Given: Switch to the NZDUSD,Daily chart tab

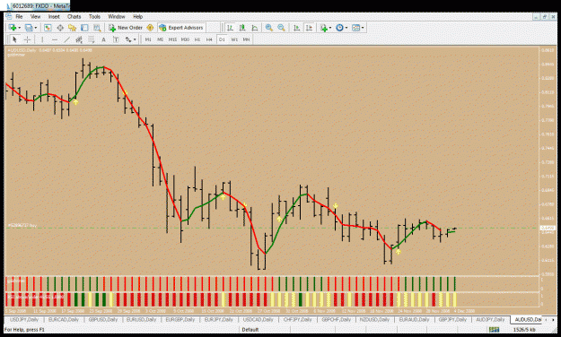Looking at the screenshot, I should point(374,319).
